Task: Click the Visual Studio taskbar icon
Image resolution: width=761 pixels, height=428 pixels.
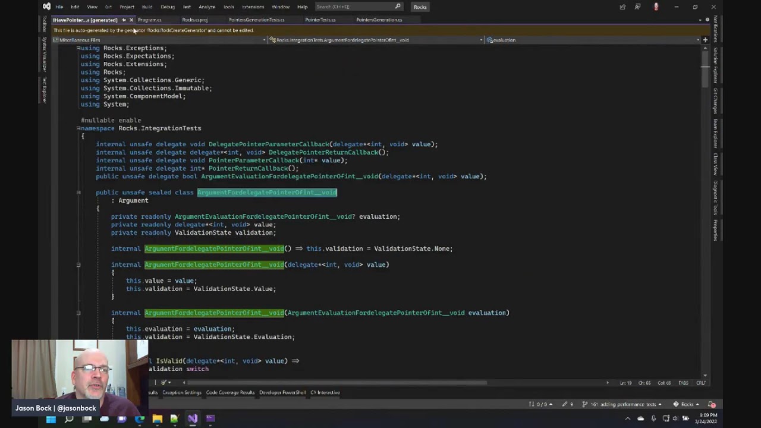Action: [193, 418]
